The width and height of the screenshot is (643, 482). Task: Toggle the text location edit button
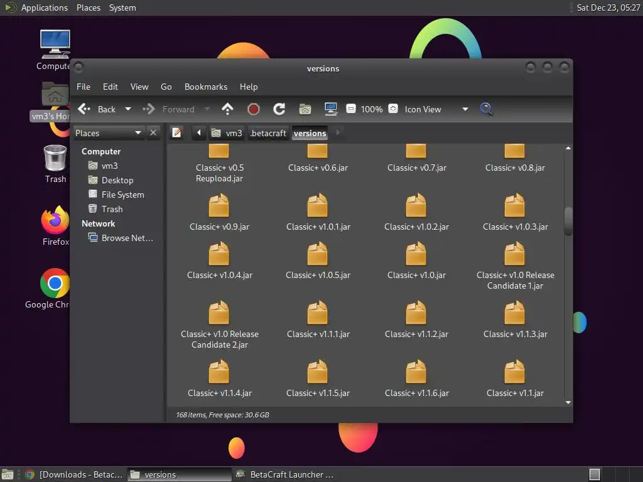tap(177, 132)
